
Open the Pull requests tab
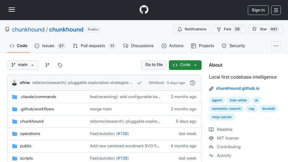click(94, 46)
